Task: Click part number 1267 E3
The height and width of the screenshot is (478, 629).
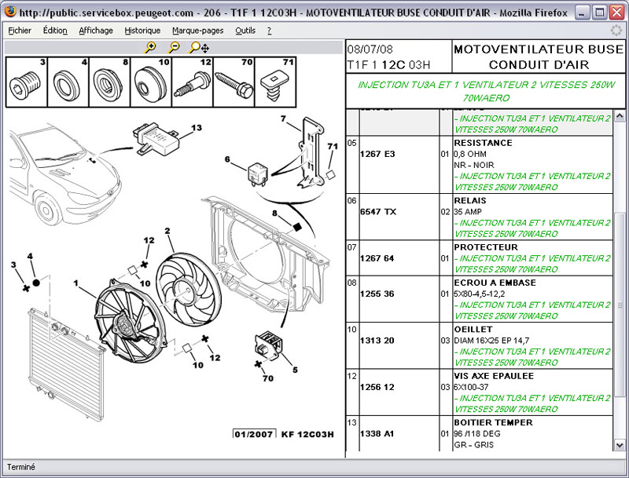Action: tap(377, 154)
